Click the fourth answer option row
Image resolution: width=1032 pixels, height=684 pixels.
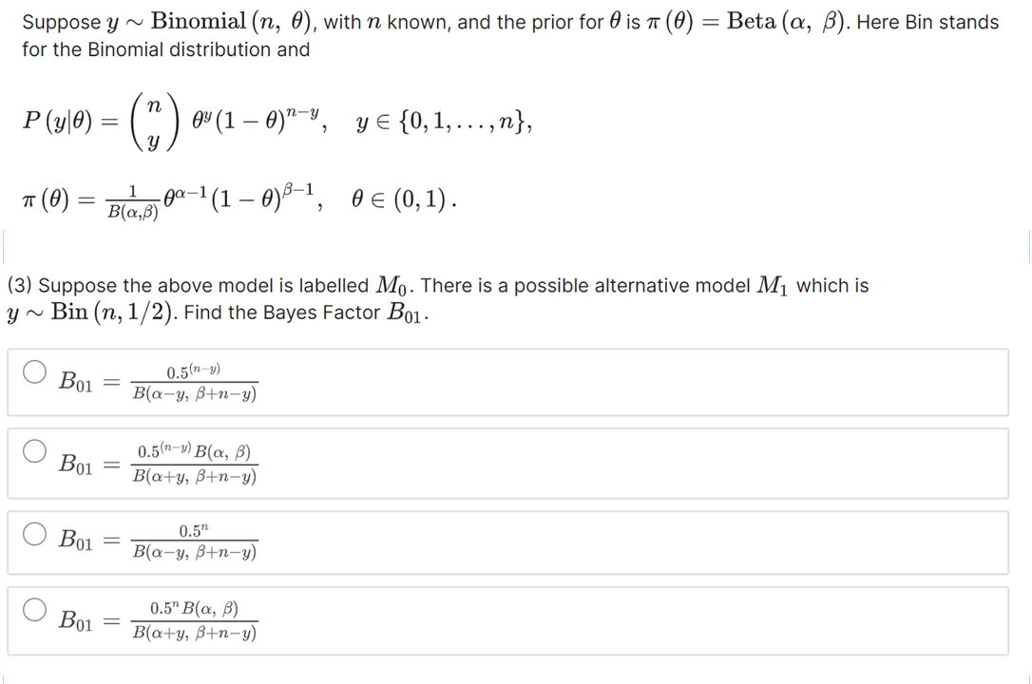point(513,619)
